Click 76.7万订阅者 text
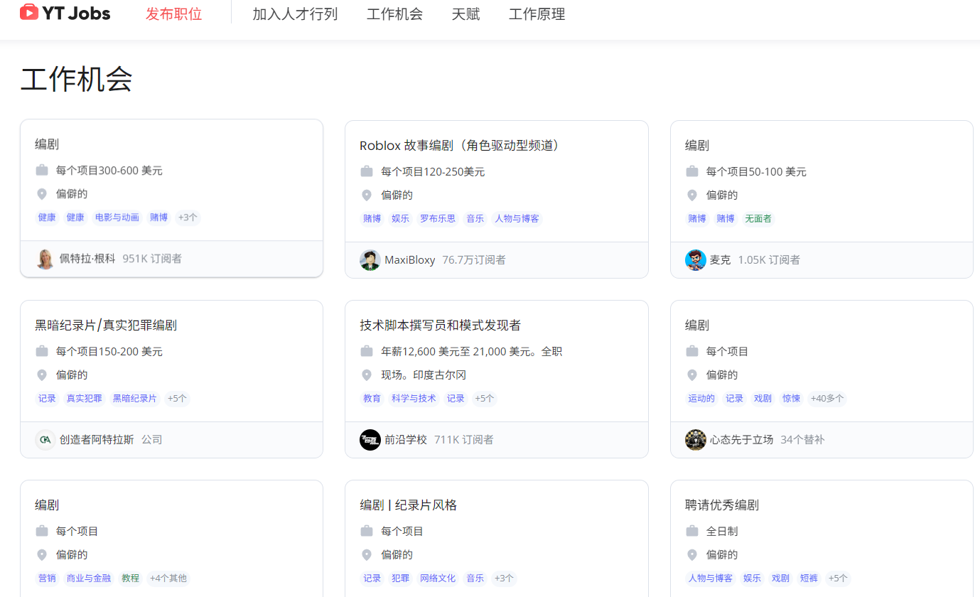 [x=474, y=260]
